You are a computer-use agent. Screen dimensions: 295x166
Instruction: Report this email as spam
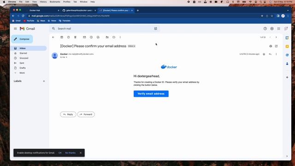click(69, 37)
